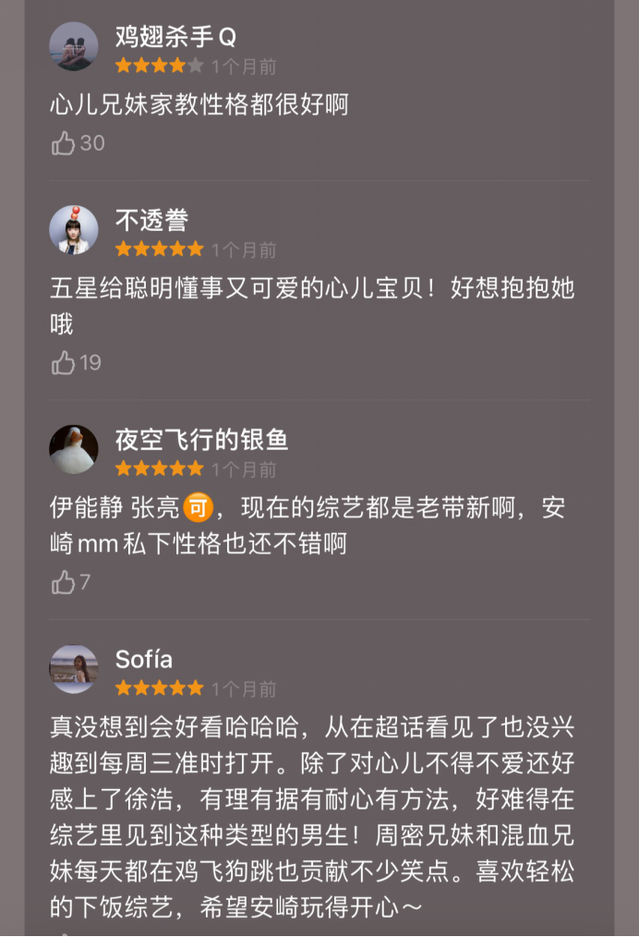Click the username Sofía
Screen dimensions: 639x937
pyautogui.click(x=144, y=659)
